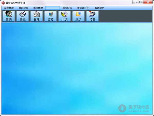Open the 基础资料 menu
The height and width of the screenshot is (116, 154).
(23, 8)
